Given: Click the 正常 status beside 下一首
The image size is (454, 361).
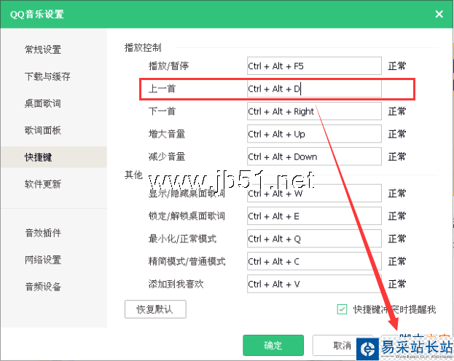Looking at the screenshot, I should pyautogui.click(x=397, y=111).
